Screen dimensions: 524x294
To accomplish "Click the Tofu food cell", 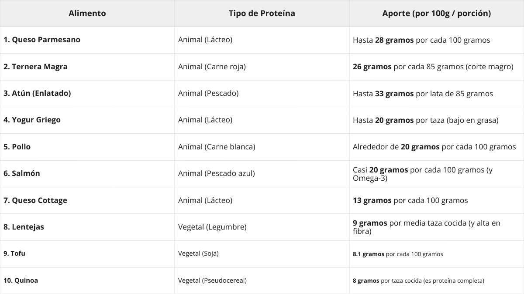I will pyautogui.click(x=14, y=253).
